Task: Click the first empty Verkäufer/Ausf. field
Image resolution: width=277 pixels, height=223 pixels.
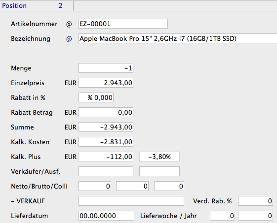Action: 106,171
